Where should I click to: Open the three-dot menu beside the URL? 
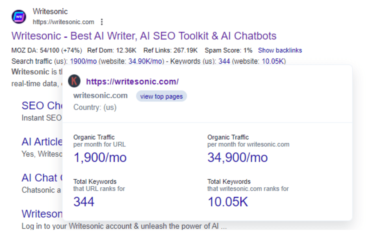(x=101, y=22)
